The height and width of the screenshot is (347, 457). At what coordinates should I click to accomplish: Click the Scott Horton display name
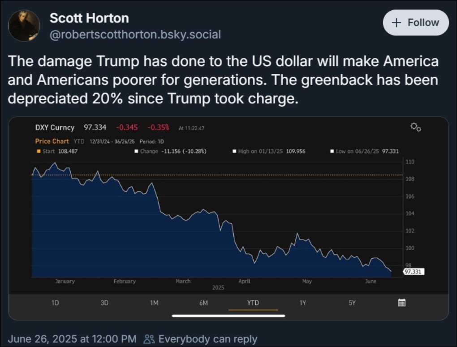[x=89, y=18]
